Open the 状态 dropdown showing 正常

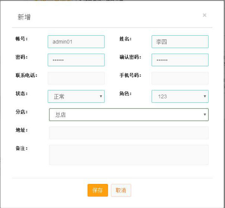point(76,96)
